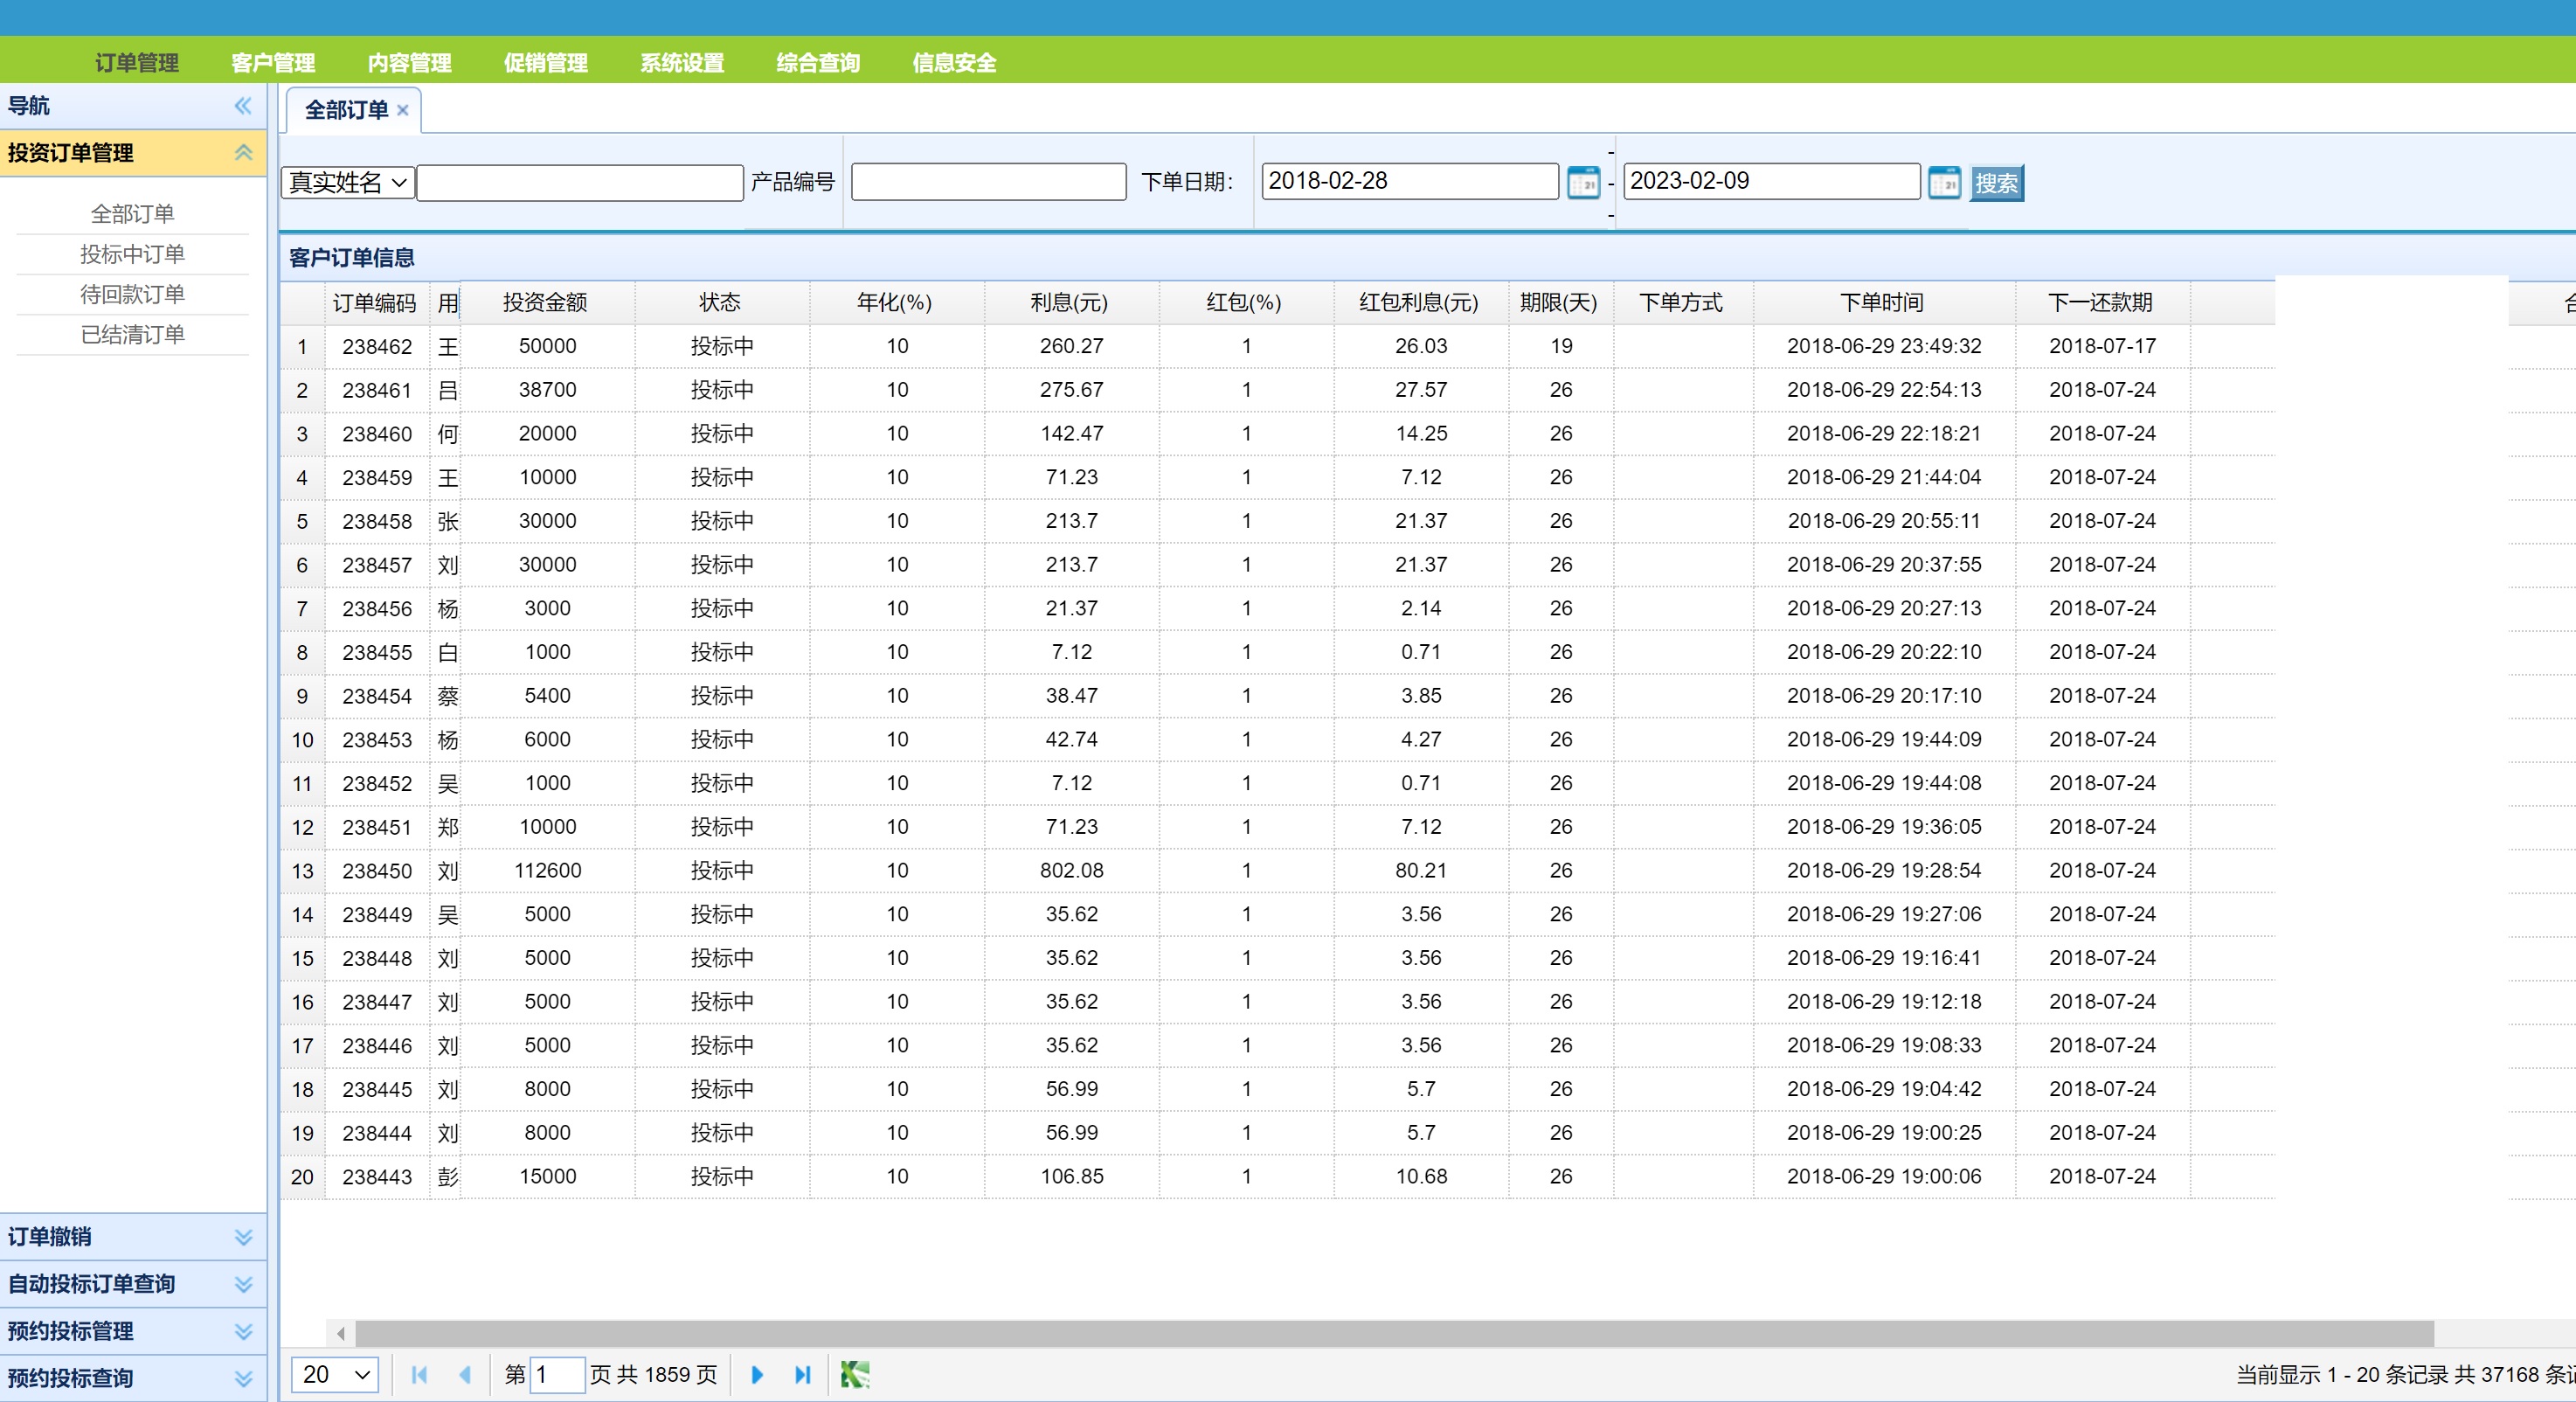Click red packet interest 80.21 cell

1421,871
